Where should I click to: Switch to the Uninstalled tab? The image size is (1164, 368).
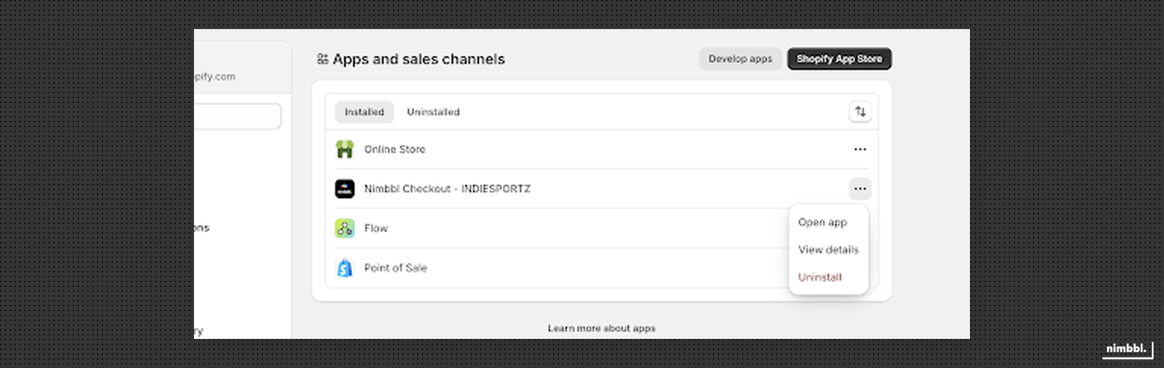pos(433,111)
